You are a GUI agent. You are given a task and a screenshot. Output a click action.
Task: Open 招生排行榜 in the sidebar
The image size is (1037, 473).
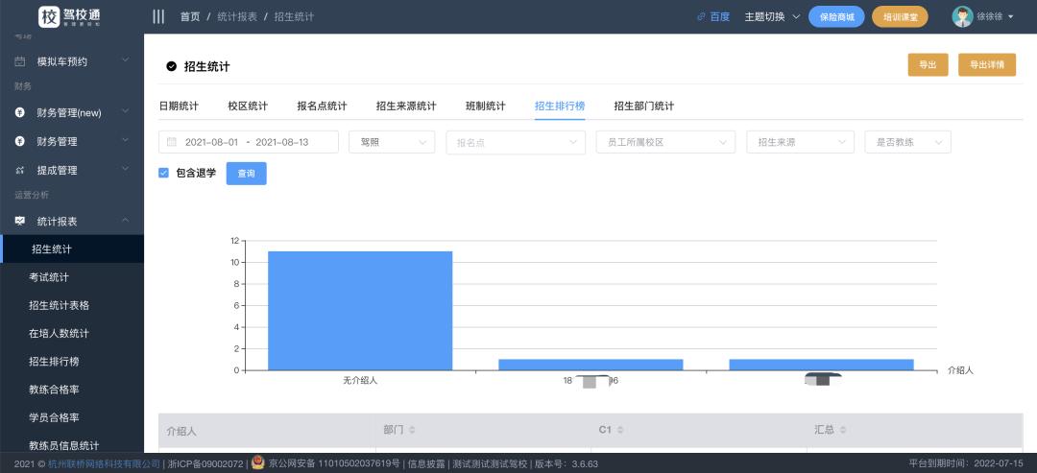71,362
